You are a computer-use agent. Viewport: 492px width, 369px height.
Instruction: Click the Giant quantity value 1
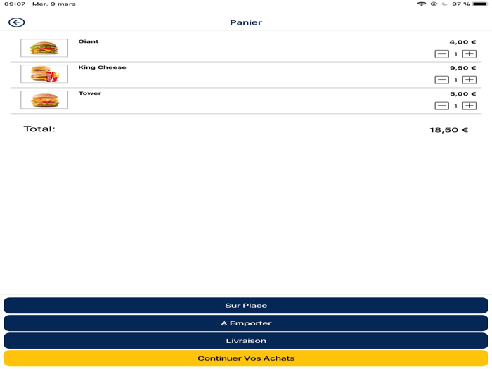[455, 54]
